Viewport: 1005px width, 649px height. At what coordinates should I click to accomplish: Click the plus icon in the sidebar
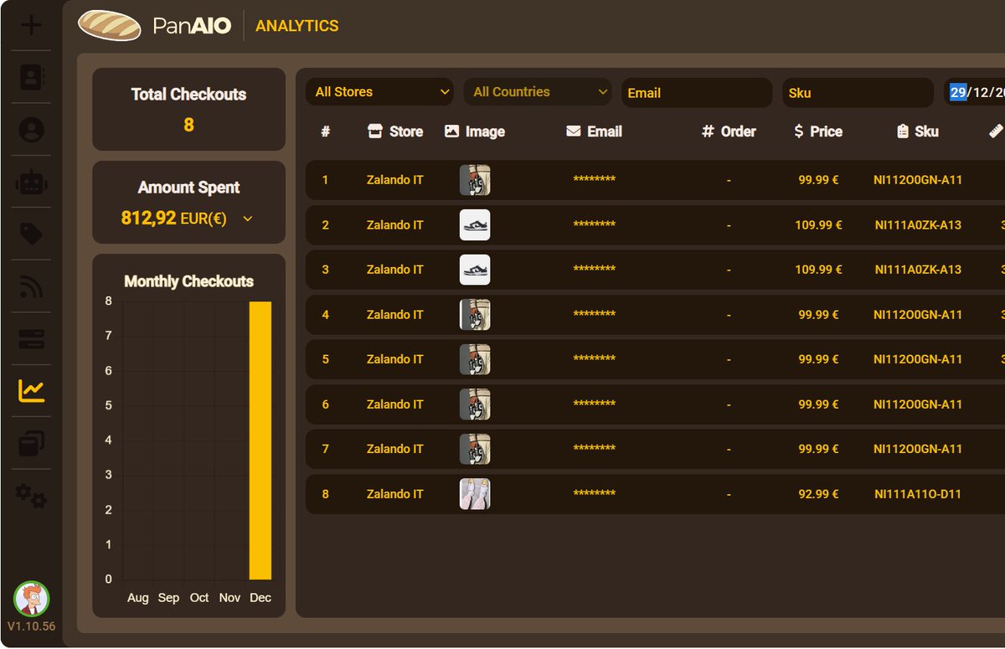31,25
